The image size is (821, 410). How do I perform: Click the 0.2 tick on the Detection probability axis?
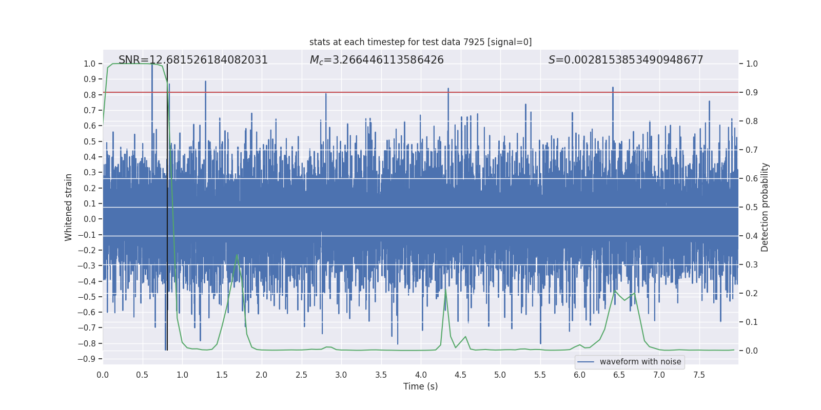tap(752, 293)
